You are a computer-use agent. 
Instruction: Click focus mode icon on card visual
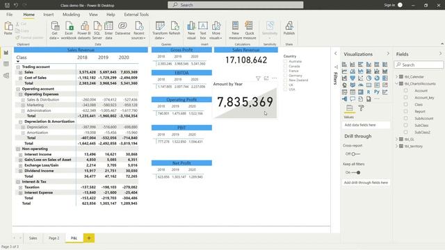click(x=266, y=78)
